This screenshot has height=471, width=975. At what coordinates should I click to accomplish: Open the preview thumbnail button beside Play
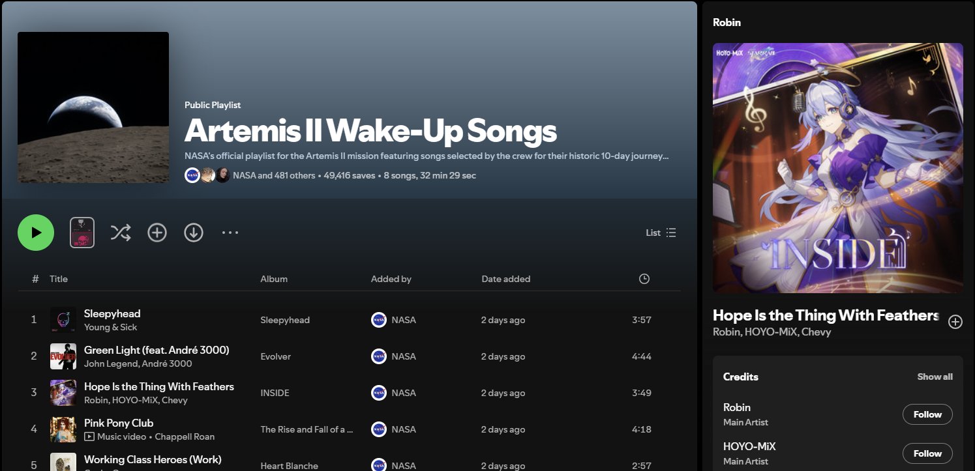[82, 233]
